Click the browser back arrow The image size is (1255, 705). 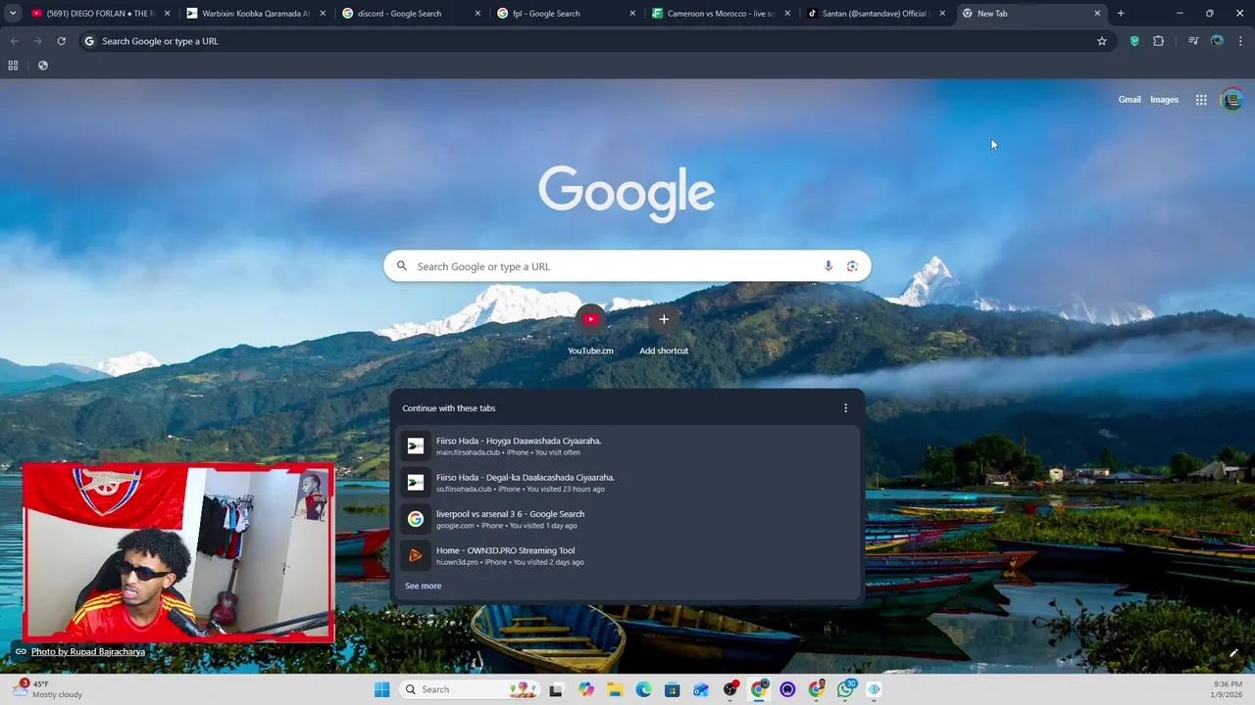pos(14,41)
